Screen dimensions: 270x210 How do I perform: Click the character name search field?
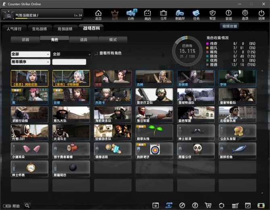(x=69, y=62)
